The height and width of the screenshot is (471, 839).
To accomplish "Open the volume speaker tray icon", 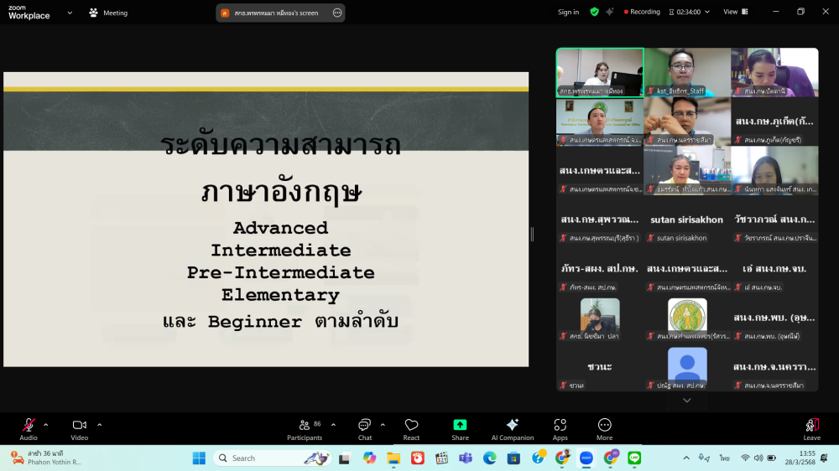I will (758, 458).
